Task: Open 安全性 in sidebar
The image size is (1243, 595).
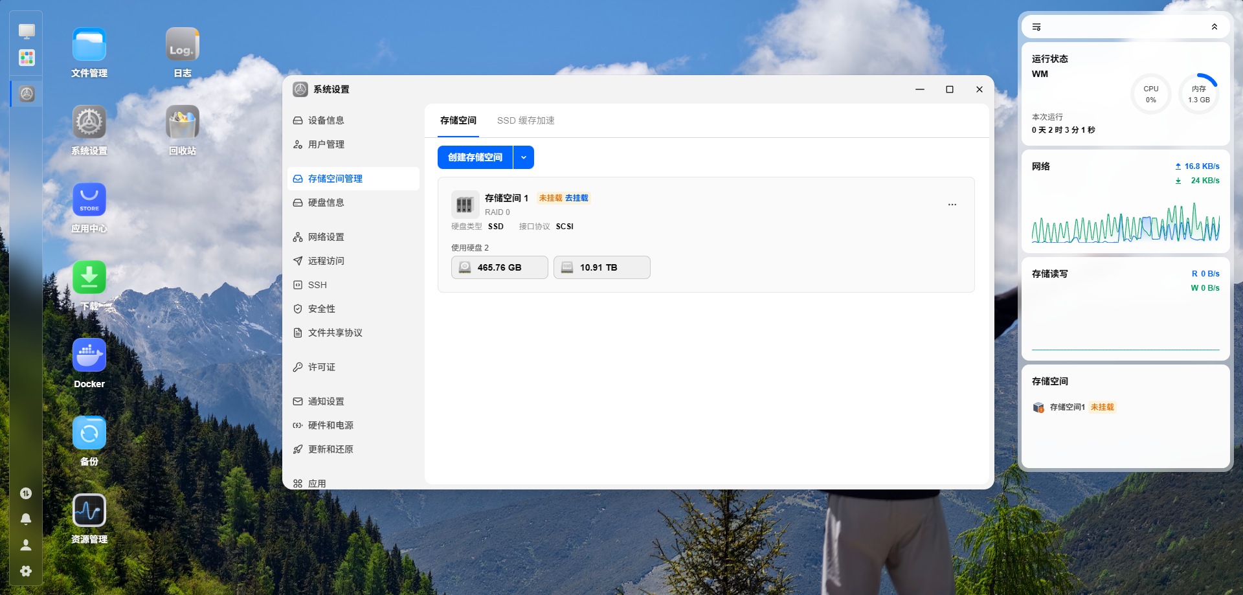Action: point(353,309)
